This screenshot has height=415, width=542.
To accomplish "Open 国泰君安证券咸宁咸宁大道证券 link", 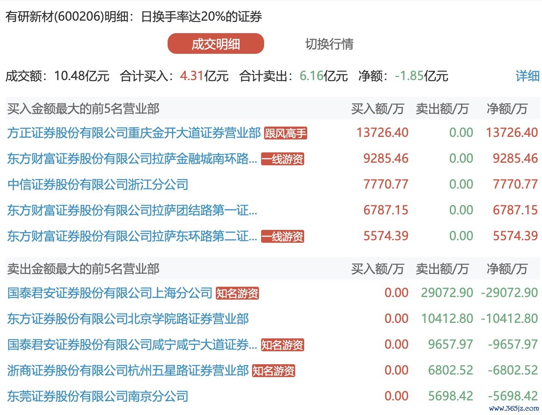I will [132, 345].
